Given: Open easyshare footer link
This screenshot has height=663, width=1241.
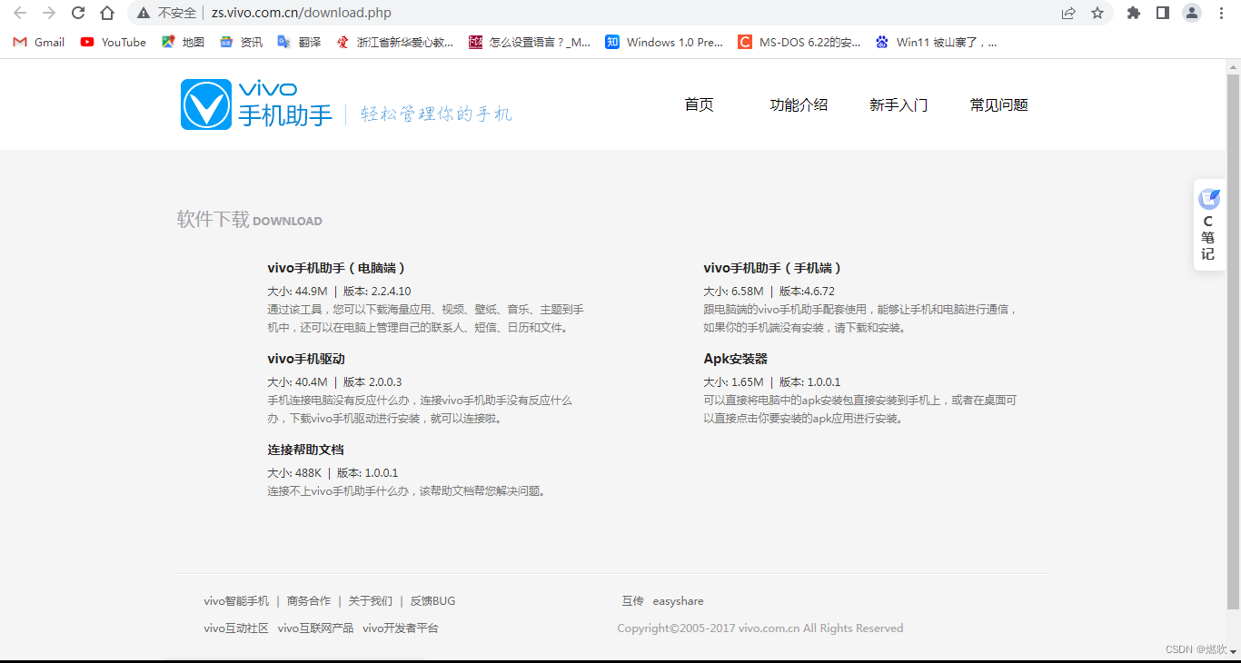Looking at the screenshot, I should pos(678,601).
